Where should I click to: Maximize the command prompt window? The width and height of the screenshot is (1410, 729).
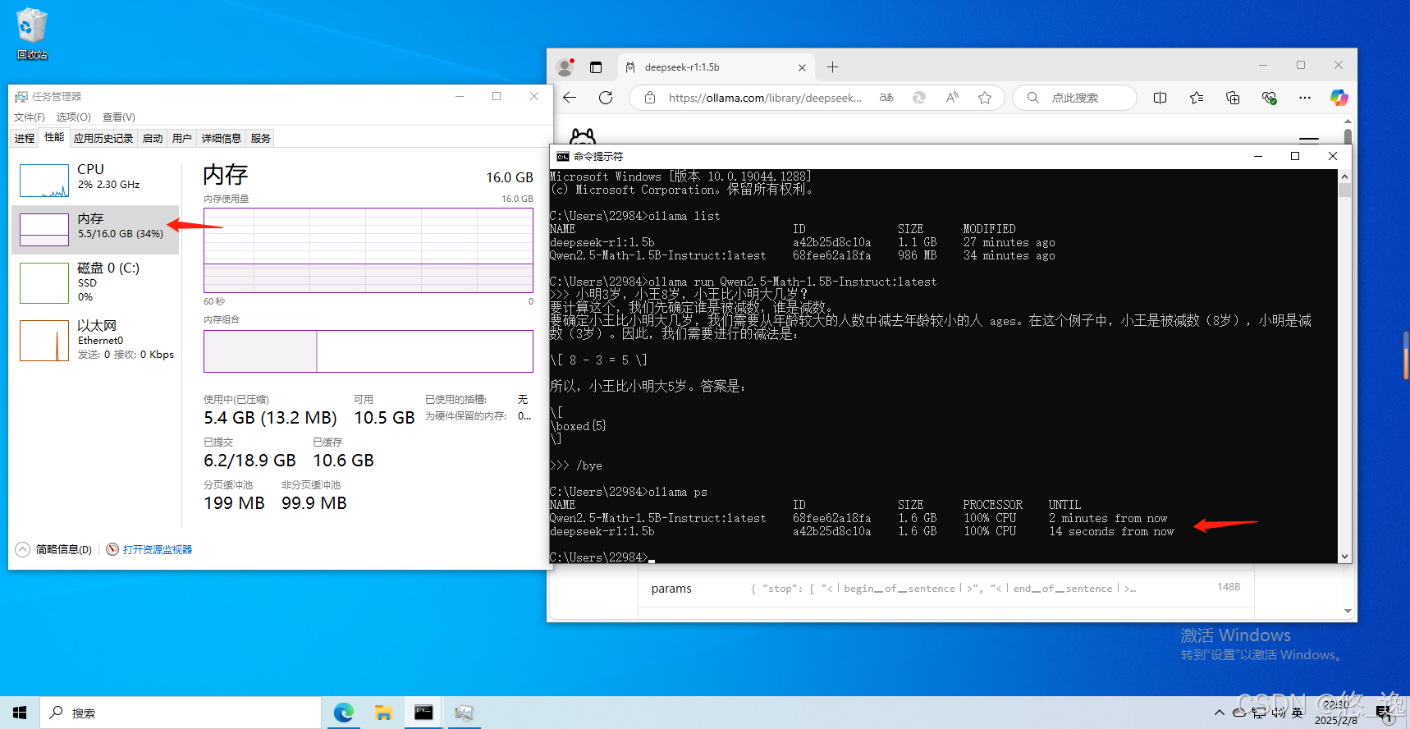pos(1295,156)
